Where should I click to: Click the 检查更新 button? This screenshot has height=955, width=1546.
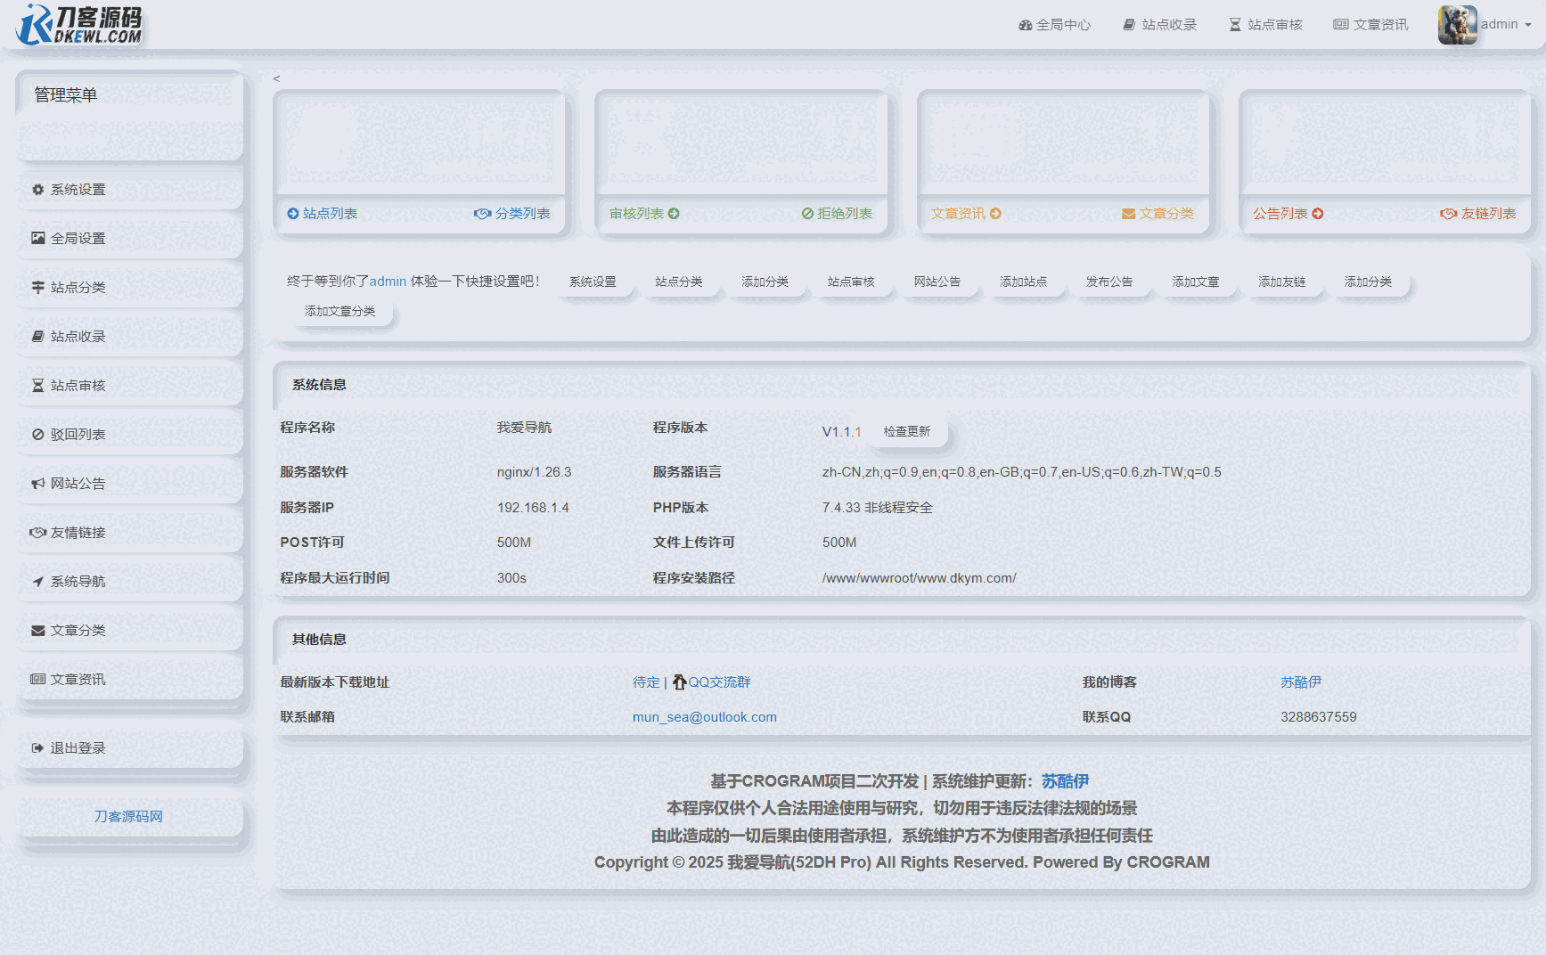(x=906, y=431)
